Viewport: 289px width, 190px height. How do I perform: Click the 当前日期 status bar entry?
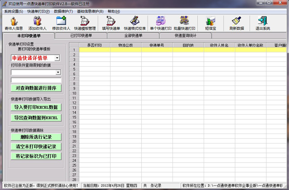110,185
